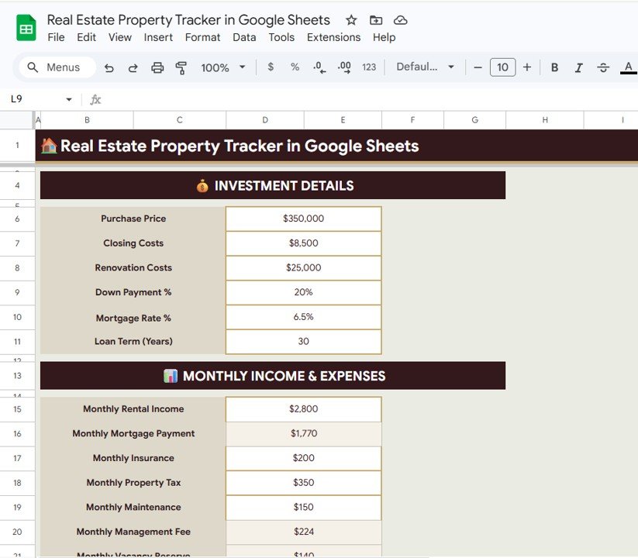638x558 pixels.
Task: Select column B header
Action: [x=87, y=120]
